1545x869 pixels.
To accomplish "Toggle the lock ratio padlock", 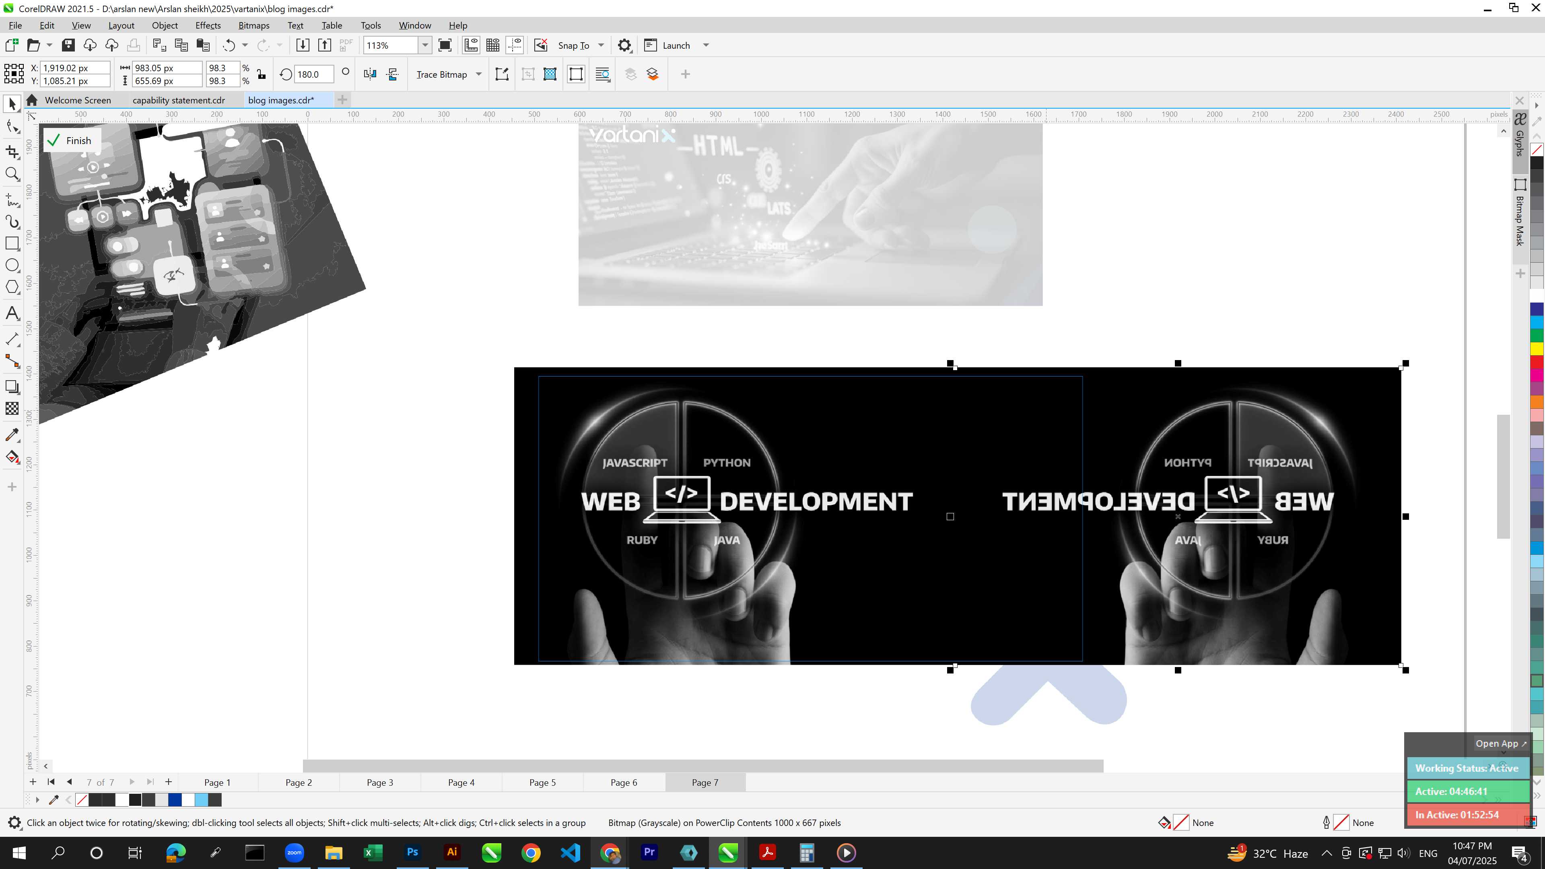I will tap(262, 74).
